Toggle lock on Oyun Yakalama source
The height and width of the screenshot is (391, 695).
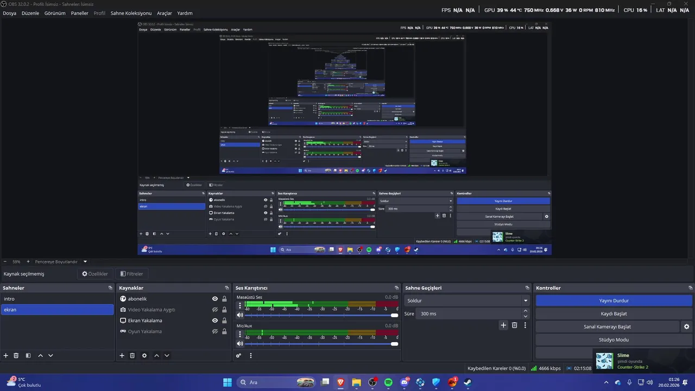(x=224, y=331)
